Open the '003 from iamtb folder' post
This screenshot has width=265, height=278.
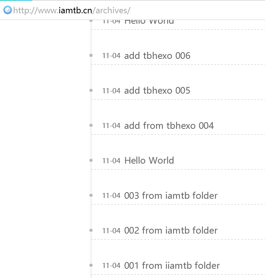pyautogui.click(x=171, y=195)
